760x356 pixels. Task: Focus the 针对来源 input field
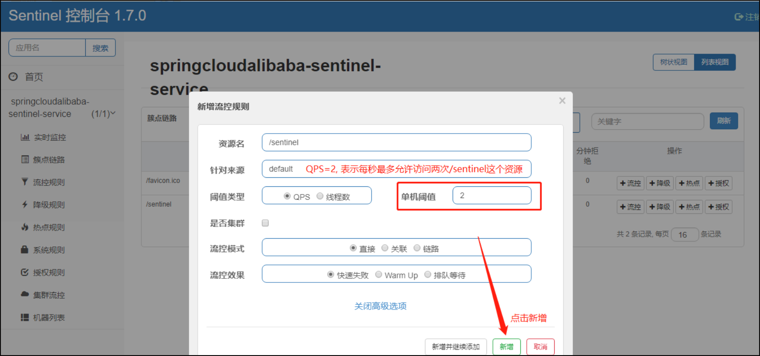click(x=396, y=169)
